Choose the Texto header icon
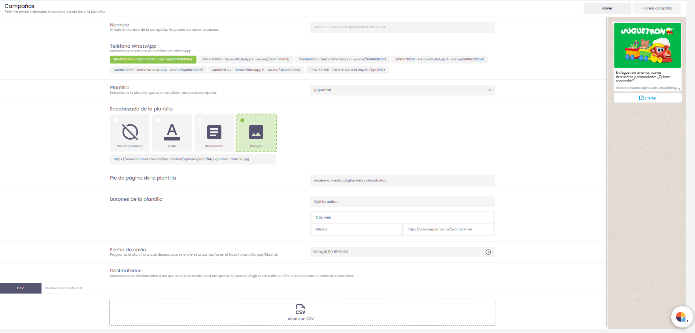 (172, 132)
